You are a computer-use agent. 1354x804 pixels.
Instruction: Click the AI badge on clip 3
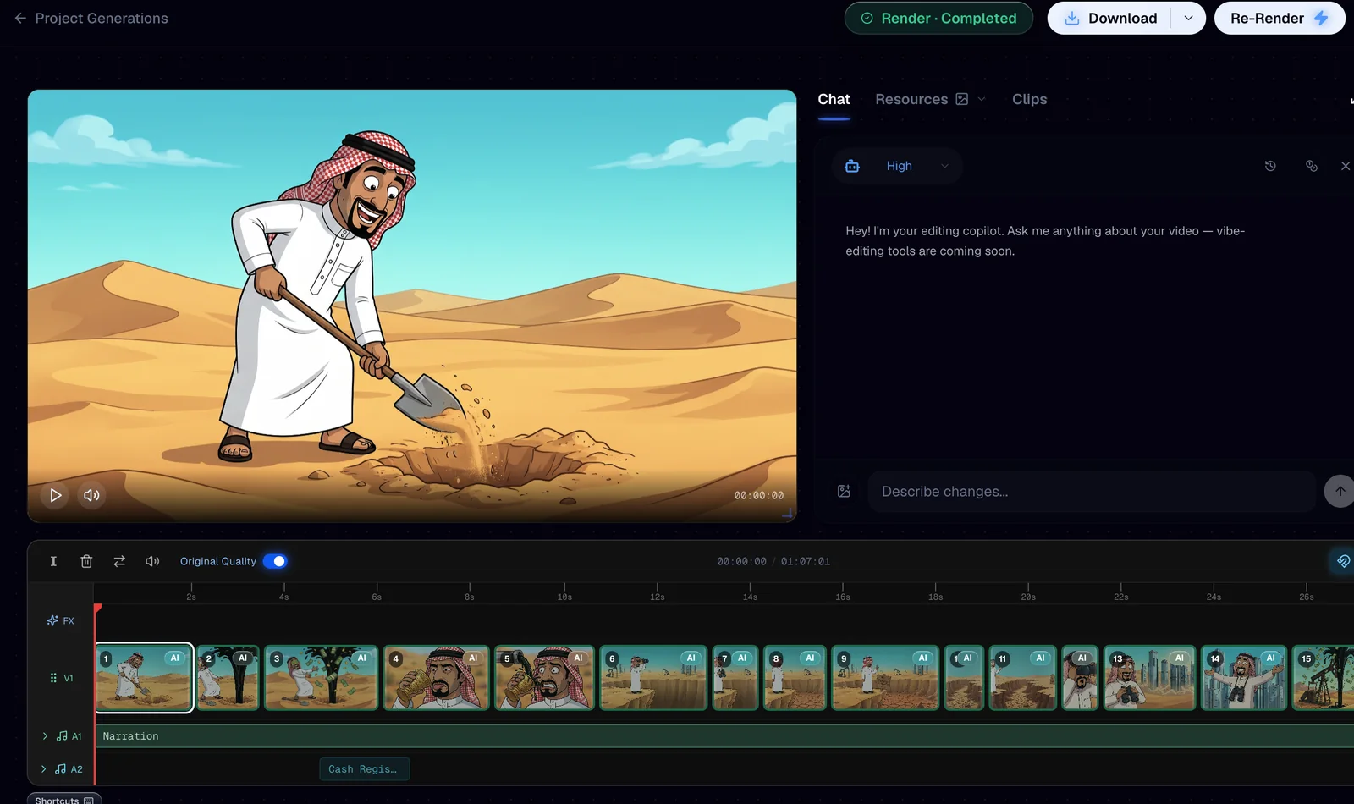pos(362,658)
